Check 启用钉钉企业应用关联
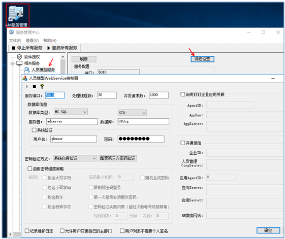Image resolution: width=285 pixels, height=239 pixels. pos(183,94)
